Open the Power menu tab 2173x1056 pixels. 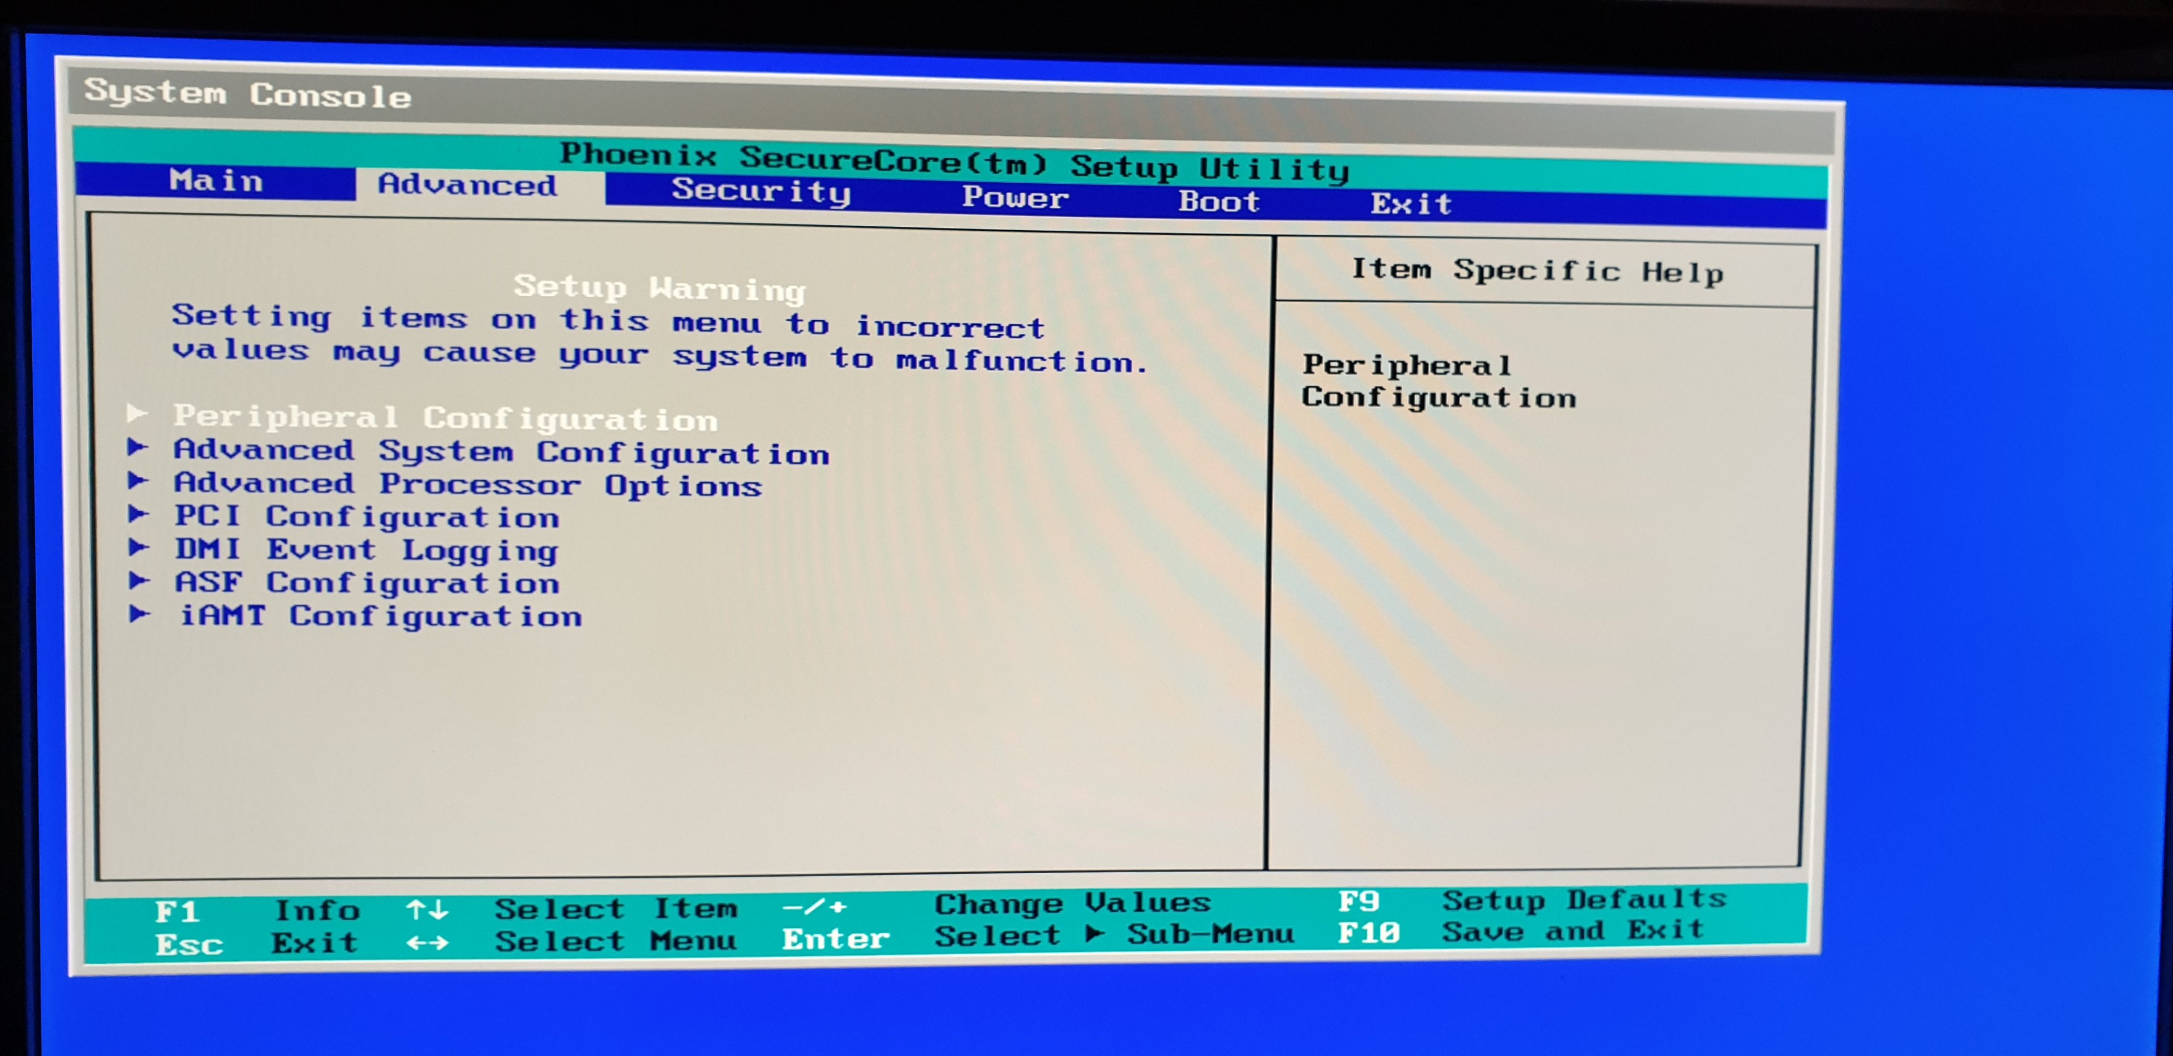(x=1015, y=198)
